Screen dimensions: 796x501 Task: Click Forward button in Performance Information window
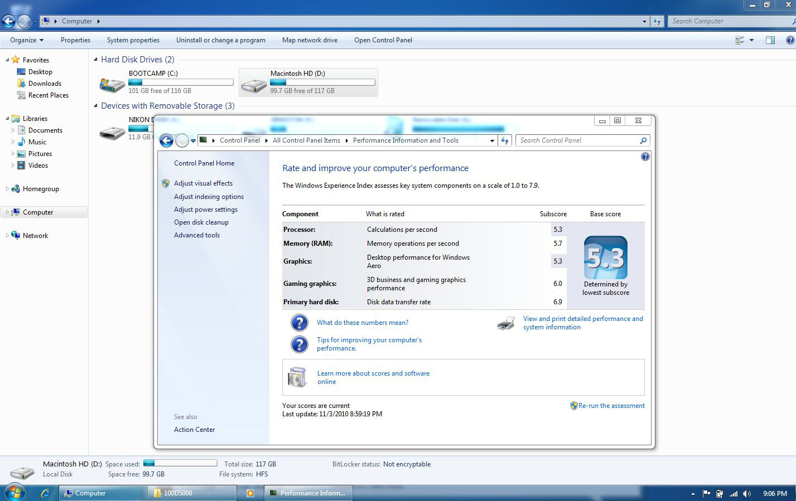point(182,140)
